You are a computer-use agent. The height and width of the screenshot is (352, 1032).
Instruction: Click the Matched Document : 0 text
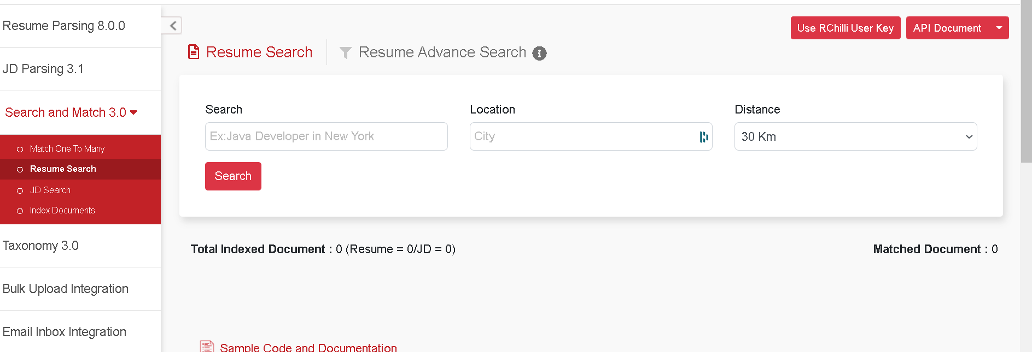pos(935,249)
